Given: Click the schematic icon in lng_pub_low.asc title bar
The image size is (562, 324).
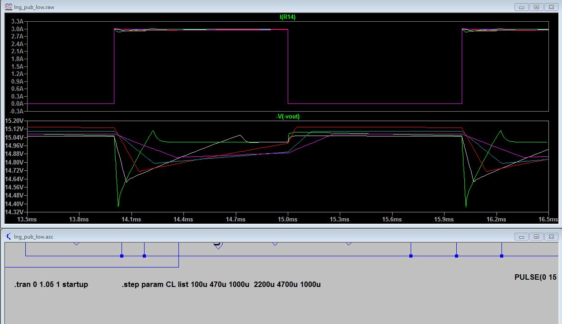Looking at the screenshot, I should tap(8, 236).
